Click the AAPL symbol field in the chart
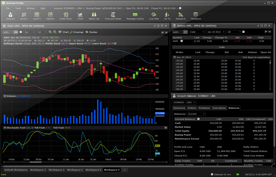The image size is (276, 177). pos(8,32)
